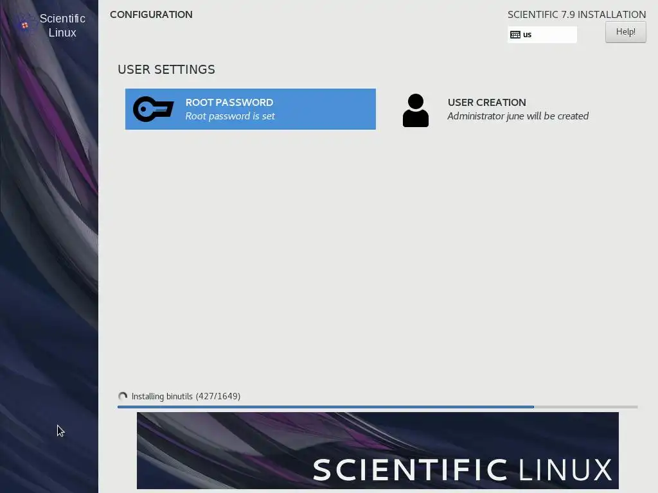Click the Scientific Linux logo icon in sidebar
The height and width of the screenshot is (493, 658).
(25, 25)
